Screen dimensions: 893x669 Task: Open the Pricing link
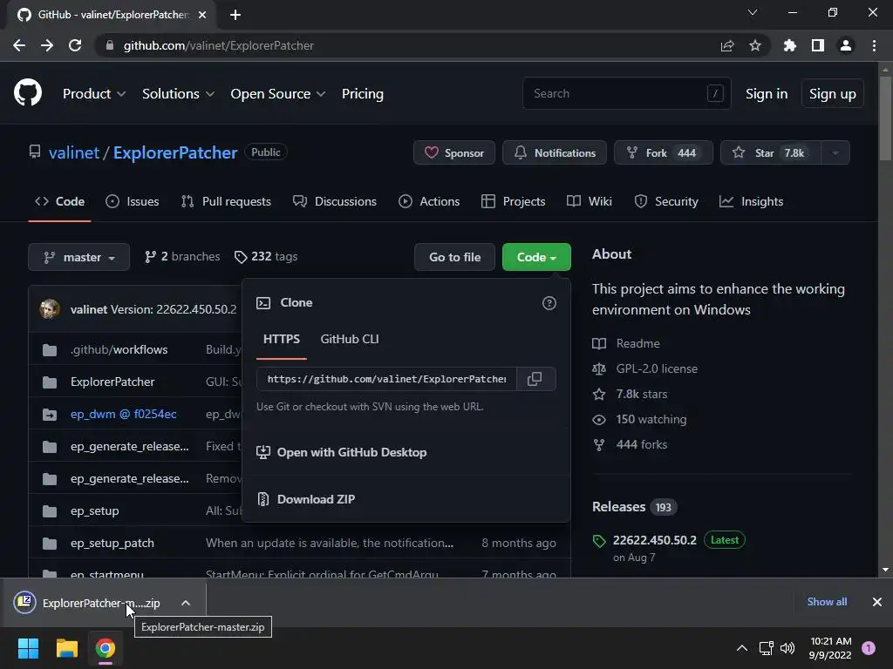[x=362, y=94]
